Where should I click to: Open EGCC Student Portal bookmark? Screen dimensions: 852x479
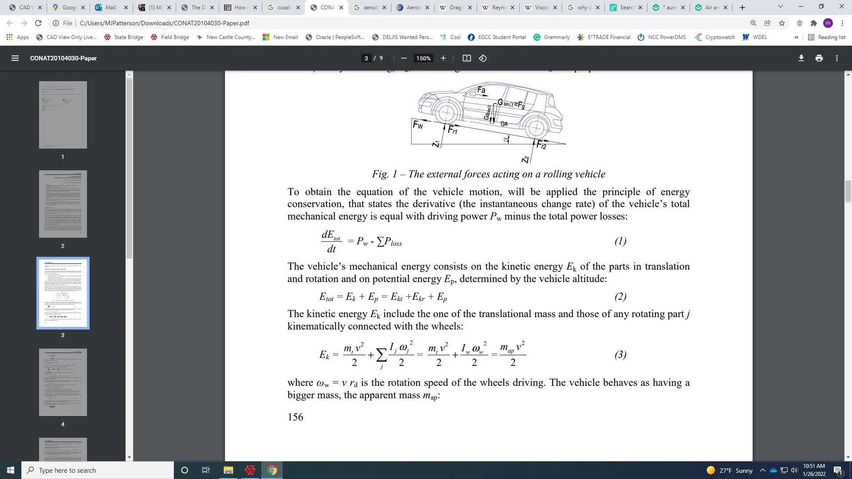pyautogui.click(x=497, y=37)
